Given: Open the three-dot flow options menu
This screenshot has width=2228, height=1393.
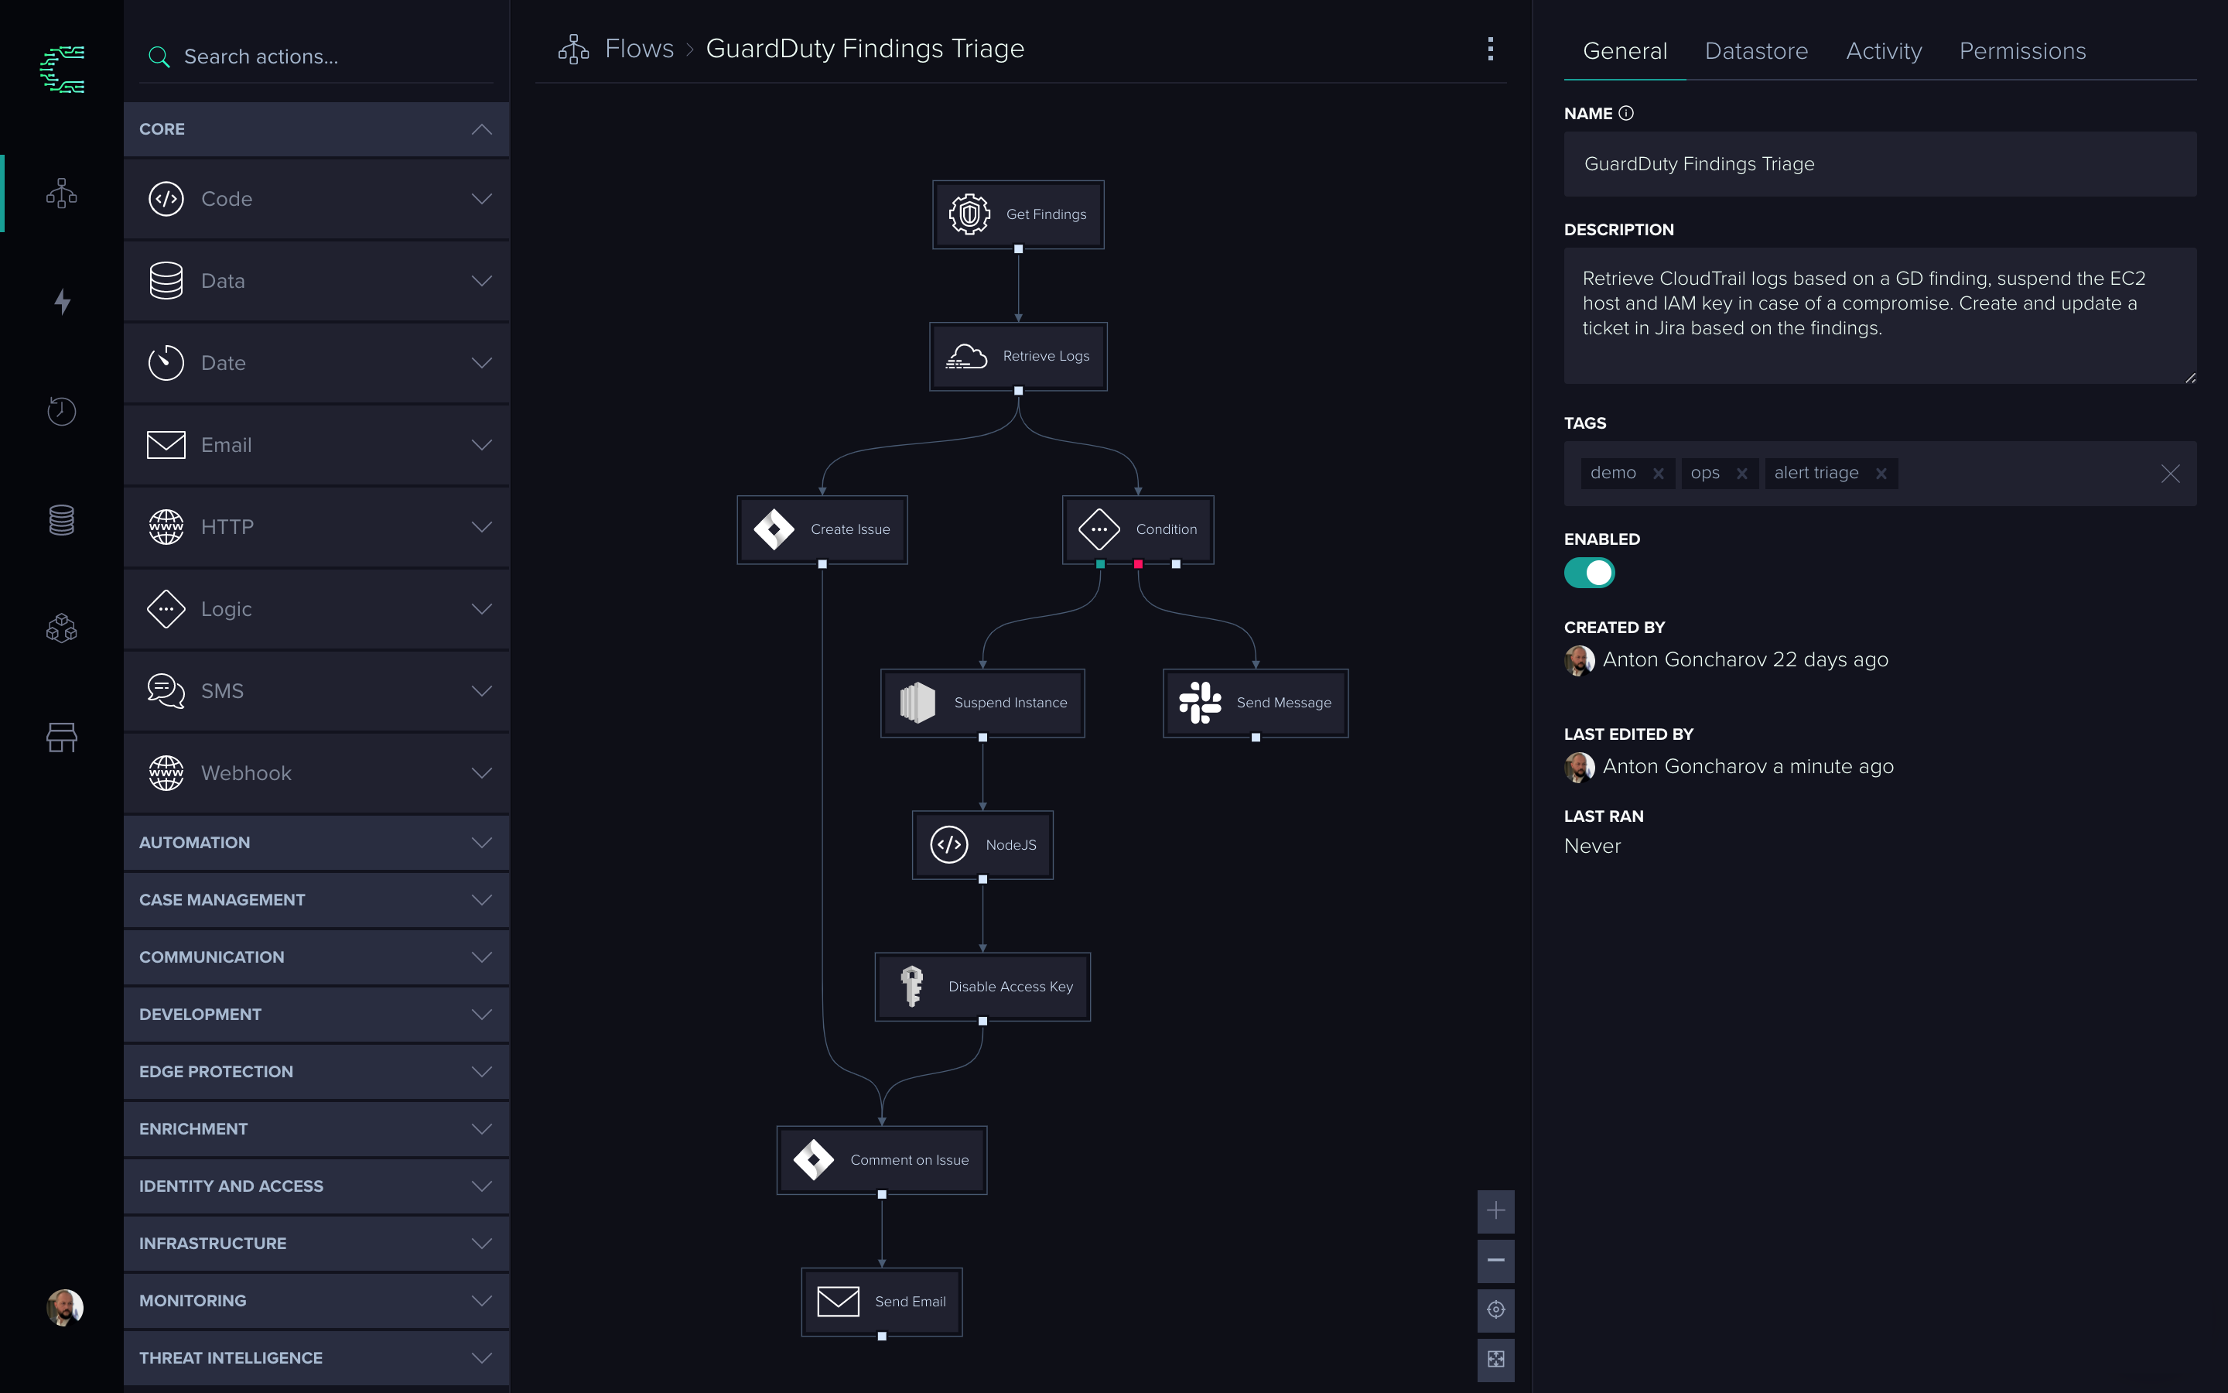Looking at the screenshot, I should click(1491, 49).
